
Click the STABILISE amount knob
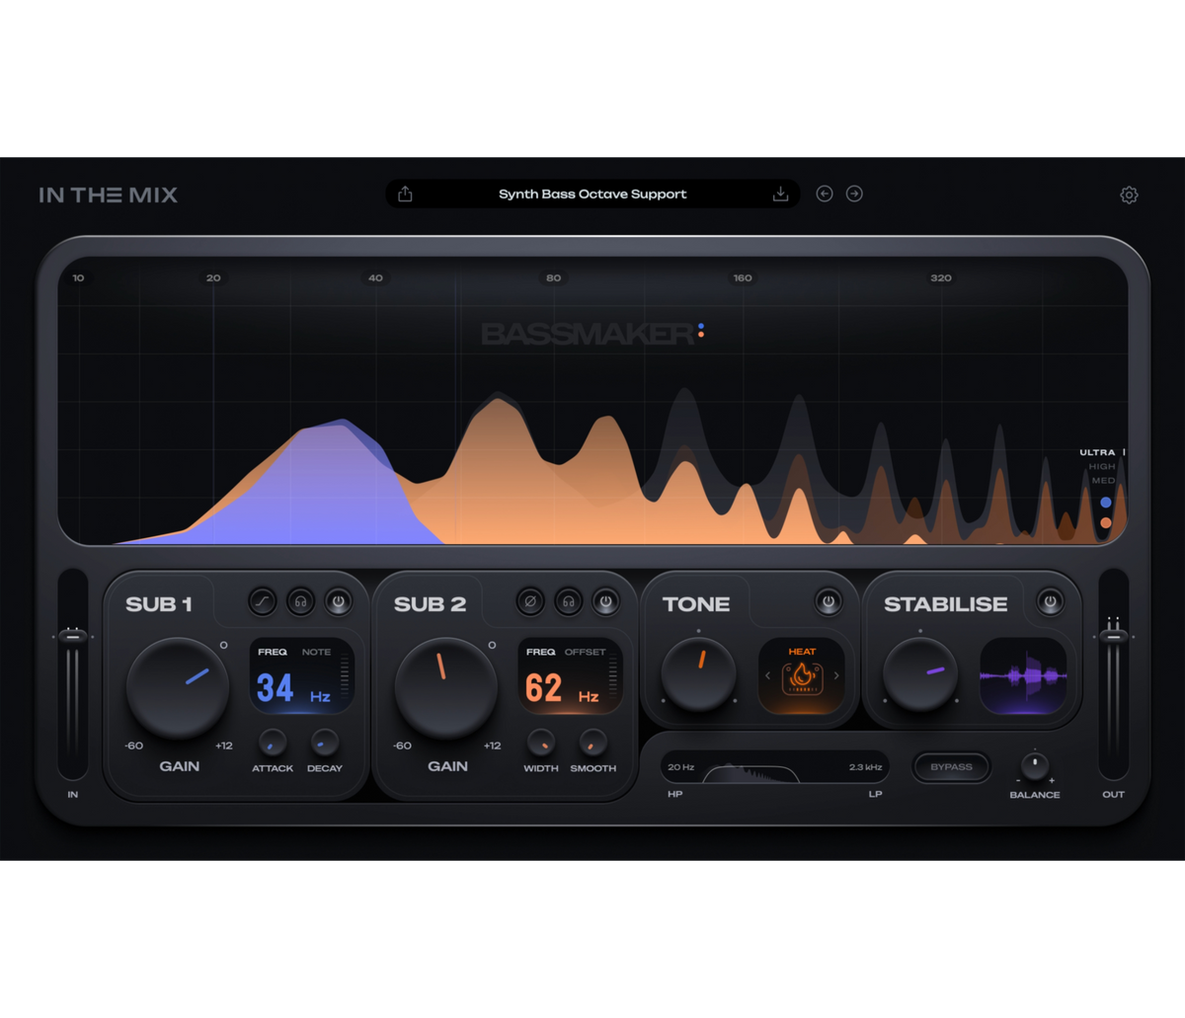[x=920, y=673]
